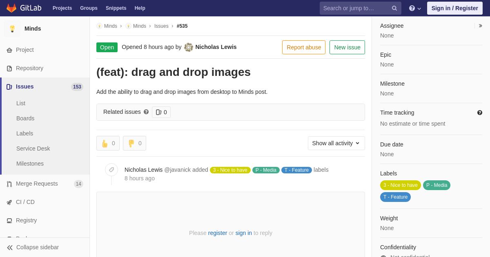The height and width of the screenshot is (257, 490).
Task: Collapse the right sidebar with double arrow
Action: pos(480,26)
